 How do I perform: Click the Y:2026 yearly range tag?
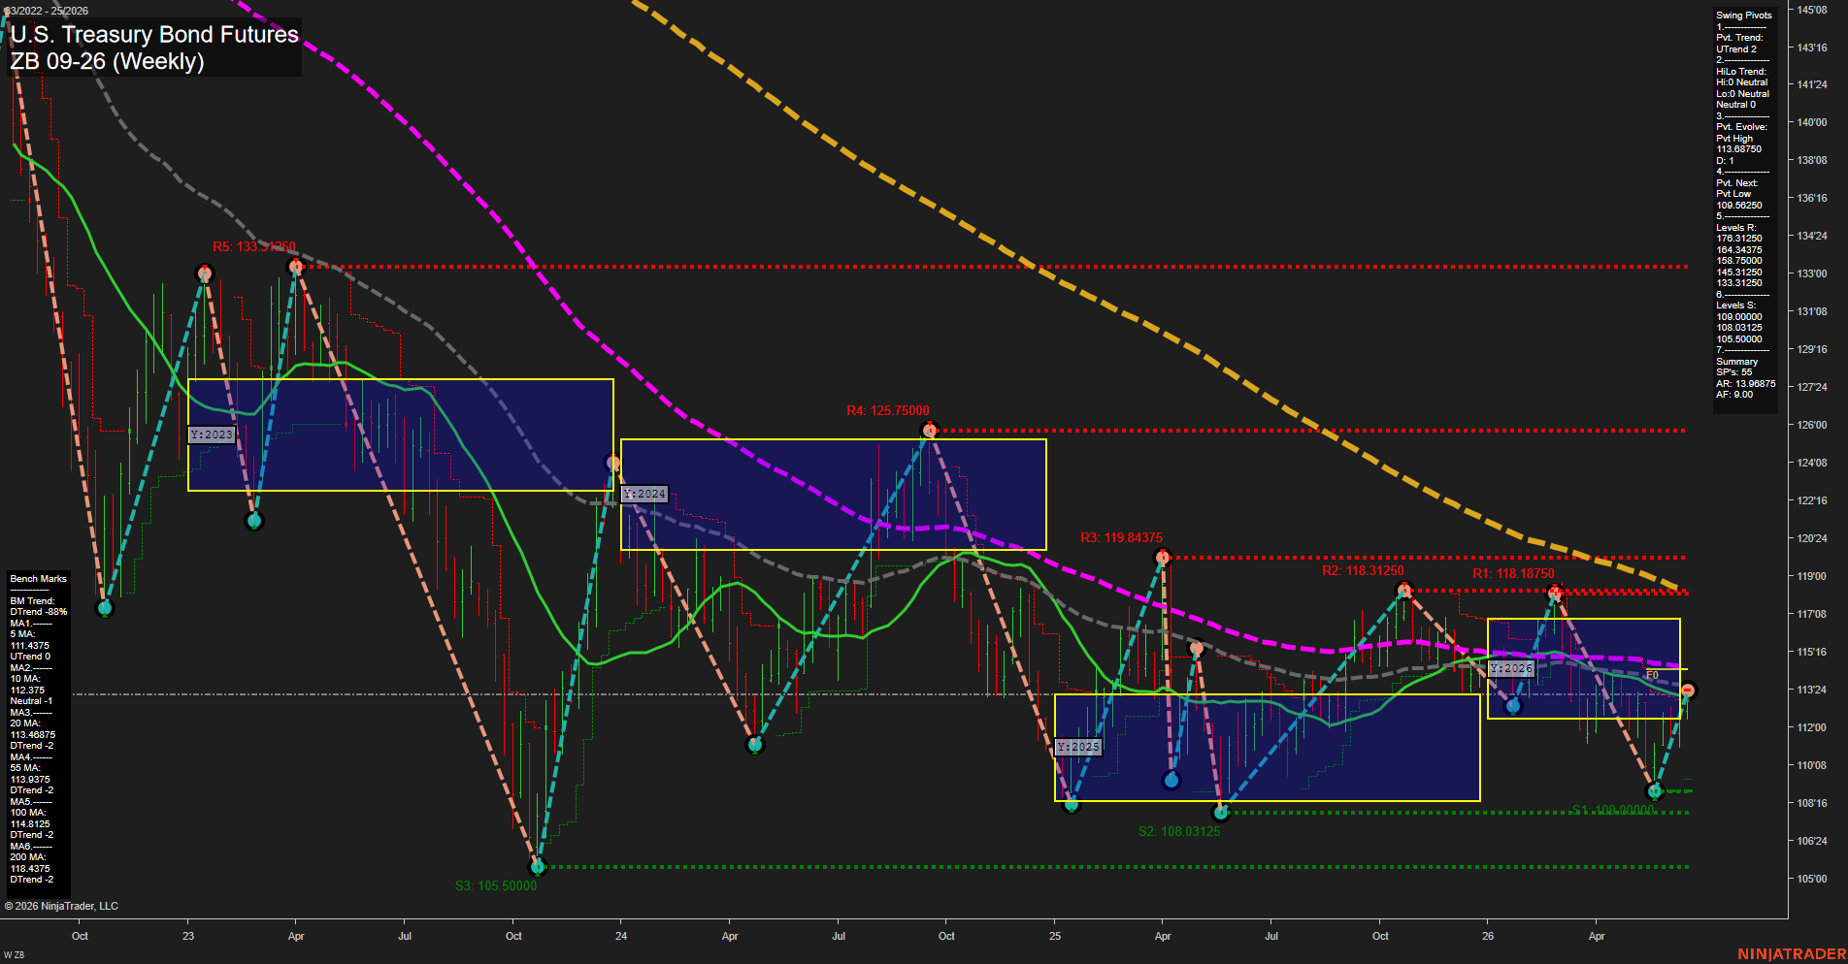coord(1511,668)
